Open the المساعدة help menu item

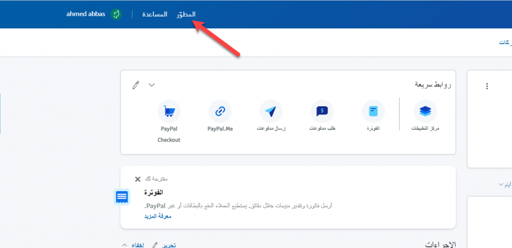(x=154, y=14)
